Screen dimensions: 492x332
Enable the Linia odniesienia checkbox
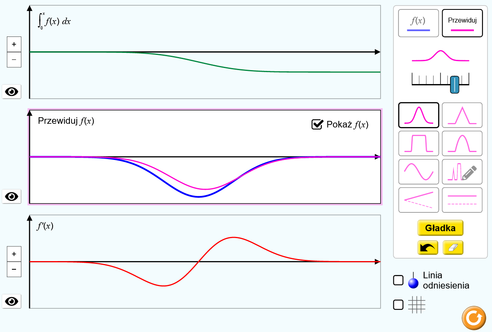pyautogui.click(x=398, y=280)
